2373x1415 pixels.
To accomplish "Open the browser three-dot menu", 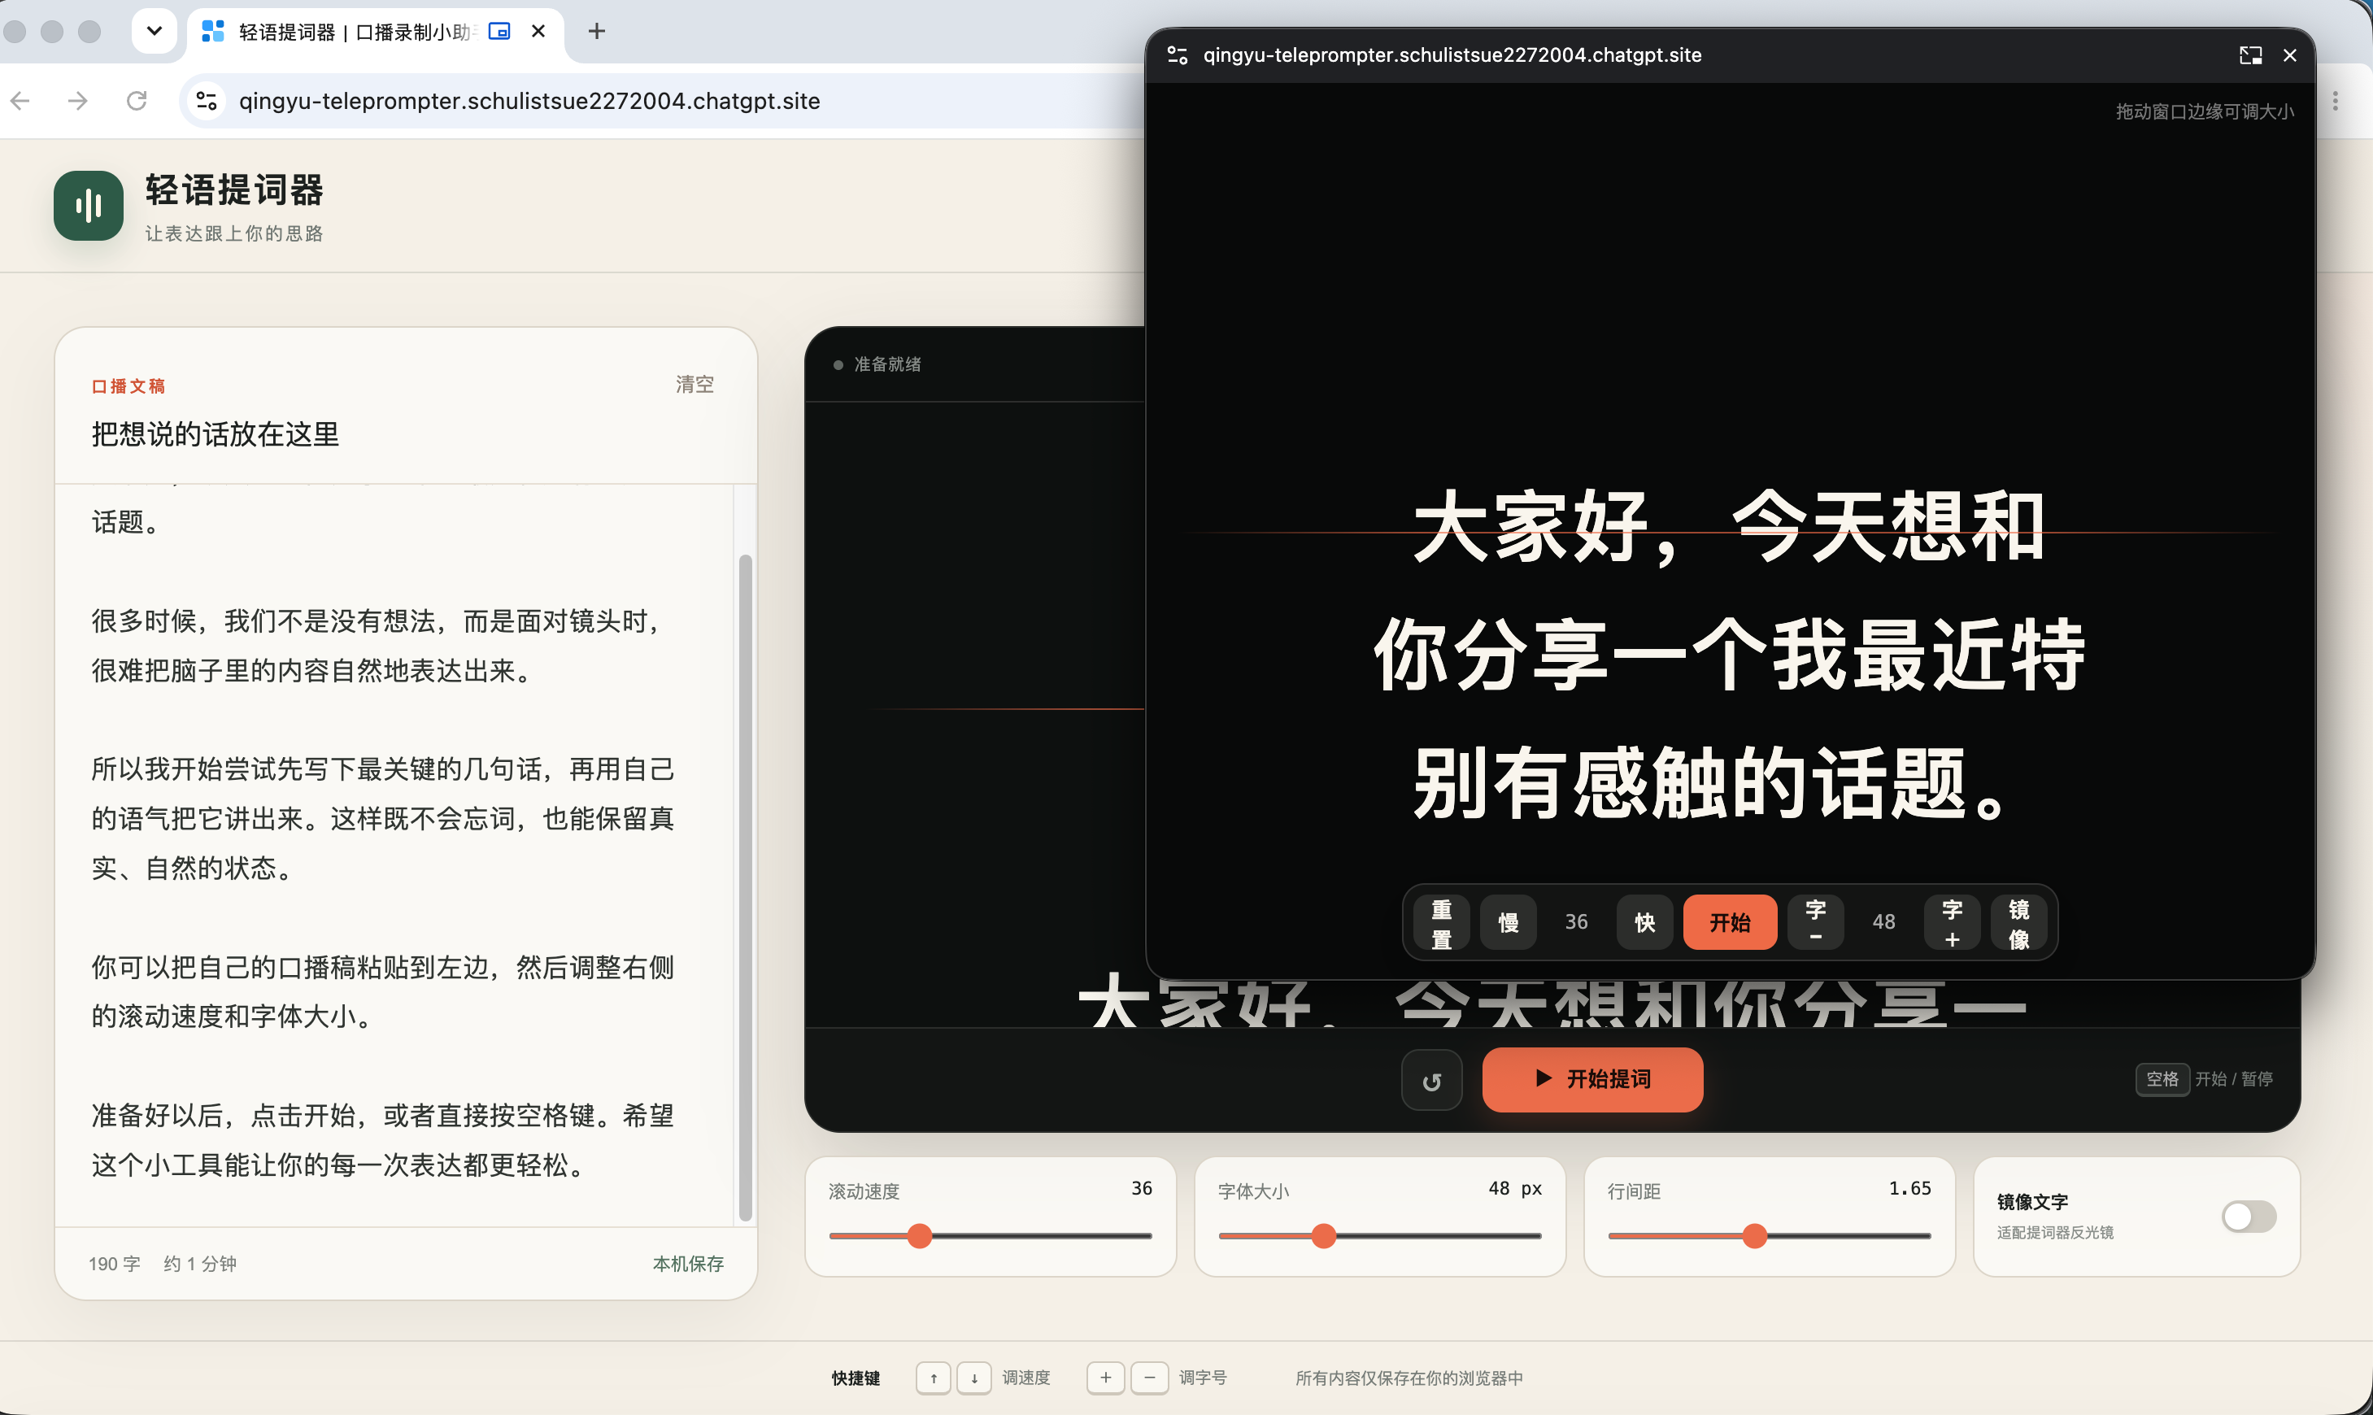I will [2335, 101].
